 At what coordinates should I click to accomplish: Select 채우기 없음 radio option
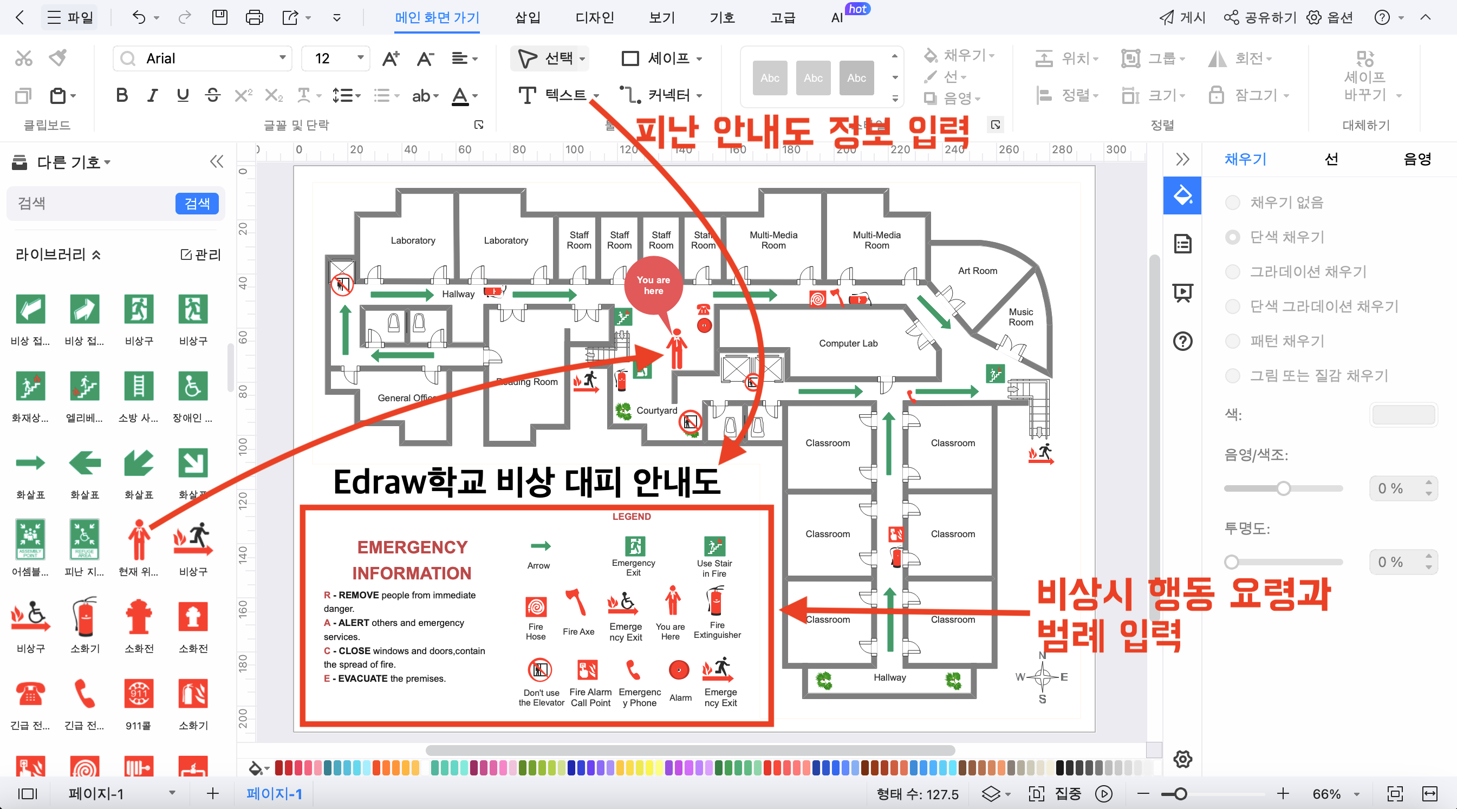pos(1232,203)
